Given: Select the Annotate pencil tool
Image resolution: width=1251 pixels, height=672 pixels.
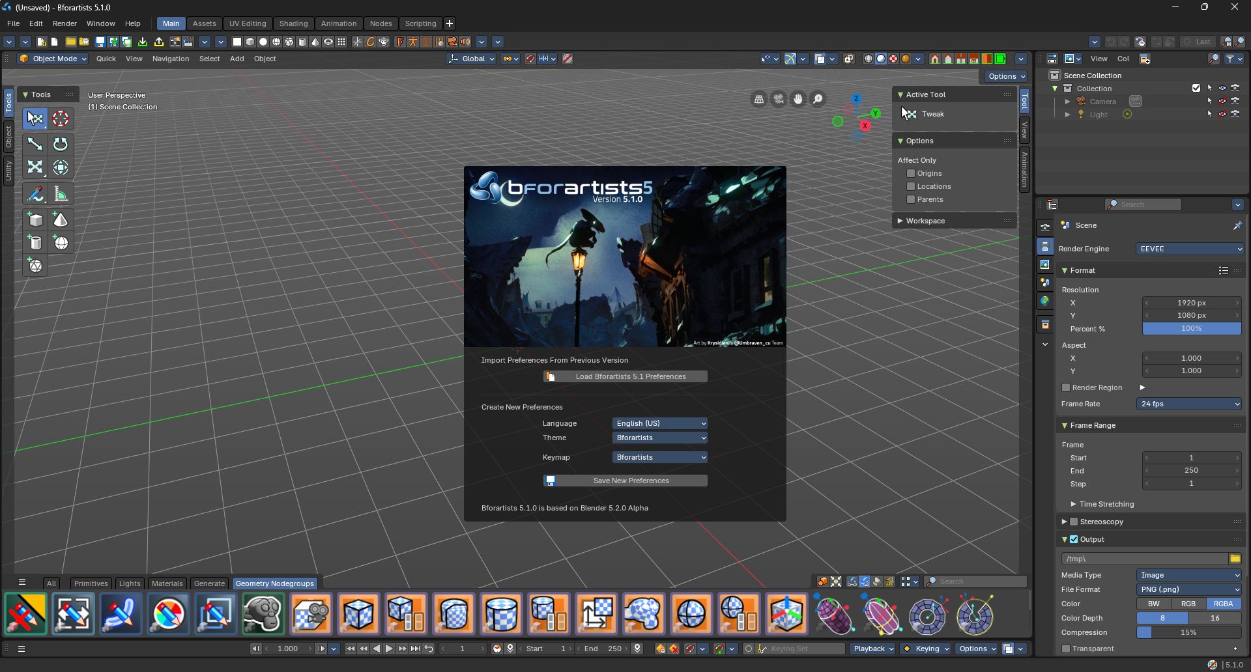Looking at the screenshot, I should [x=35, y=194].
